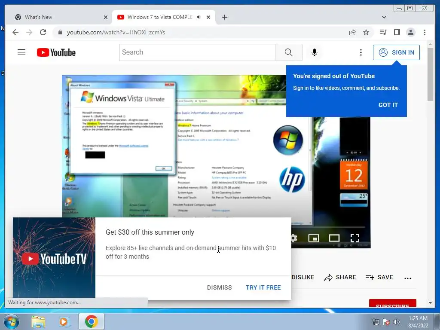Dismiss the YouTube TV promotion
Viewport: 440px width, 330px height.
(x=220, y=287)
